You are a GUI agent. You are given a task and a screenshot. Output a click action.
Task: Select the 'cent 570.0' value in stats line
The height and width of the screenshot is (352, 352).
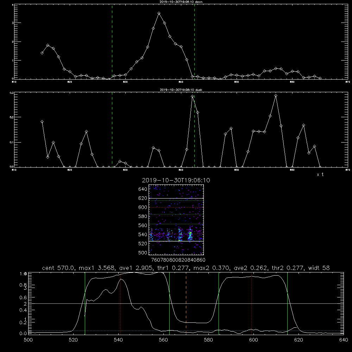pyautogui.click(x=58, y=268)
